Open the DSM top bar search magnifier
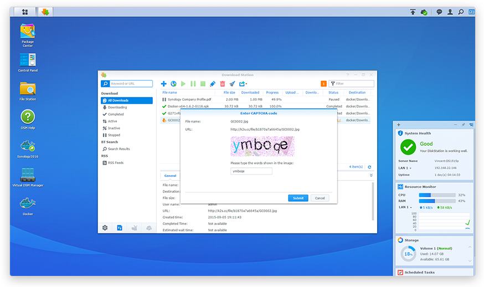This screenshot has height=287, width=484. pyautogui.click(x=461, y=12)
